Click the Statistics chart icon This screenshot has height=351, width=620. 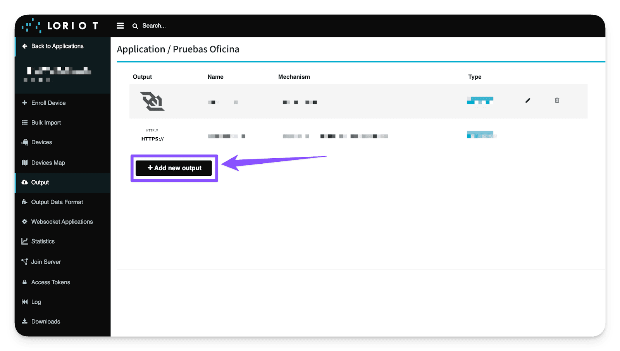coord(25,241)
